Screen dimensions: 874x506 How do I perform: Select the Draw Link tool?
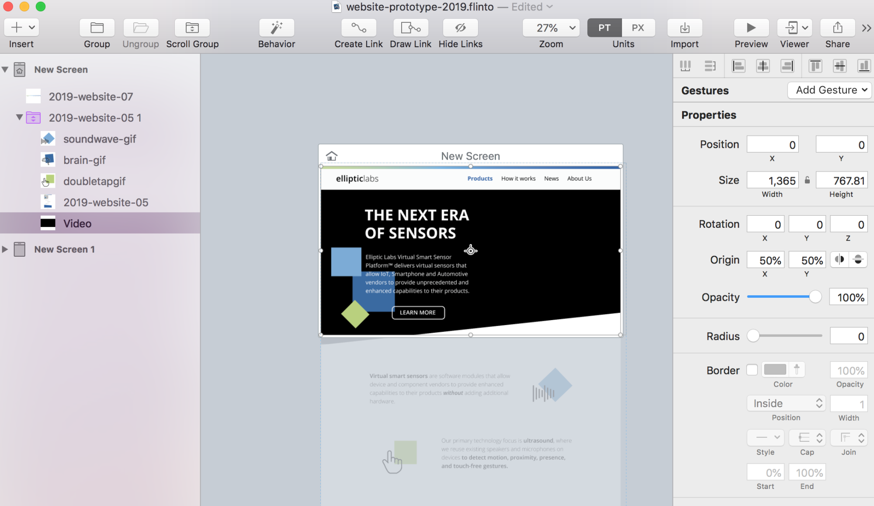coord(411,28)
